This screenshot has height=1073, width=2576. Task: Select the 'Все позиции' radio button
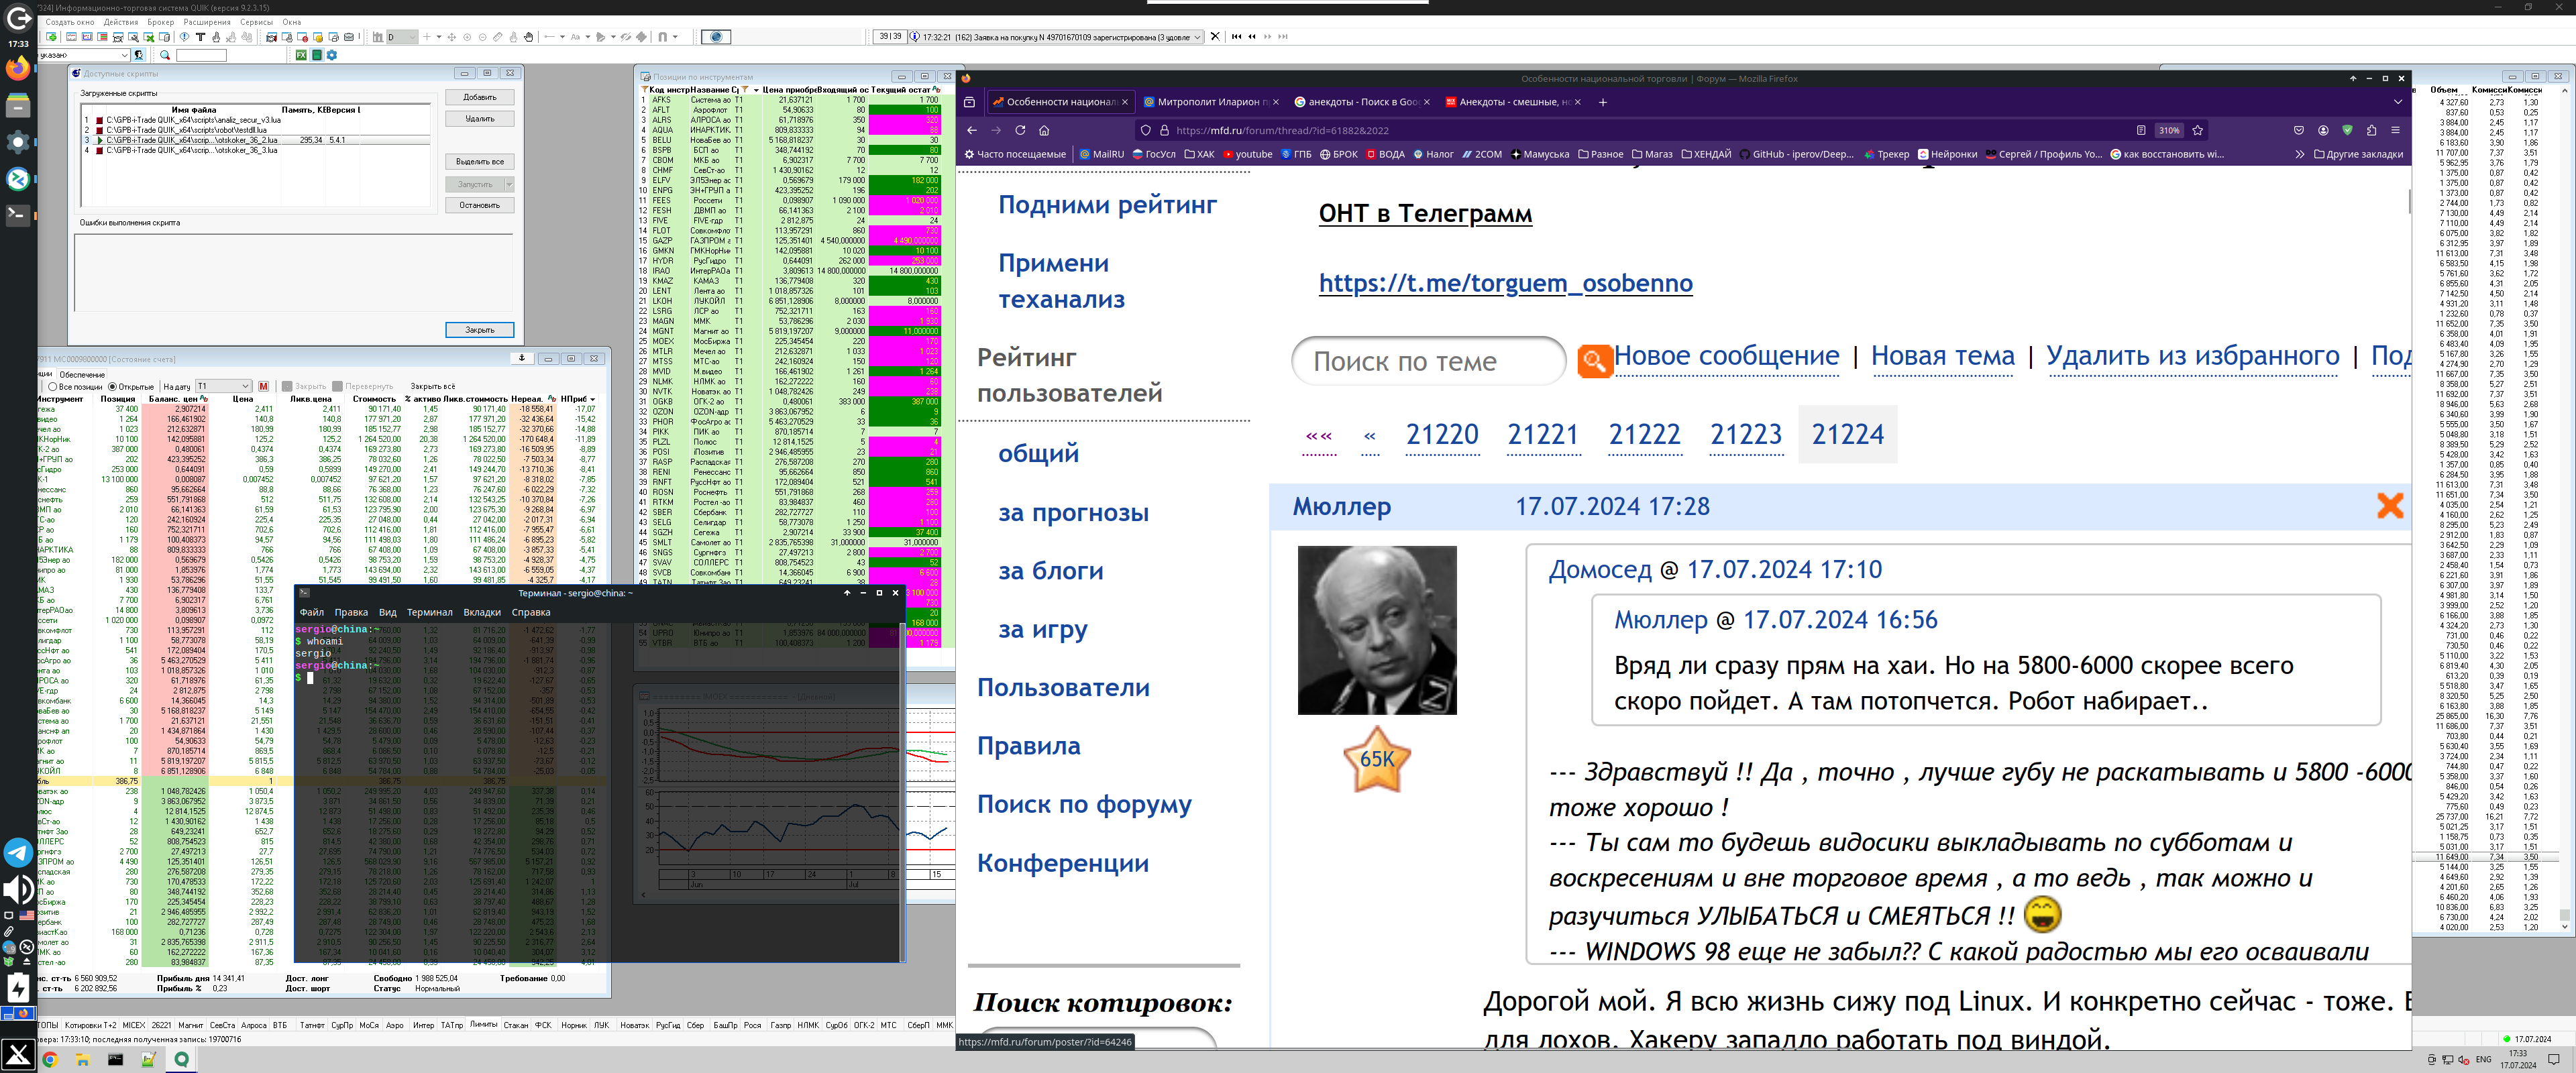coord(53,386)
